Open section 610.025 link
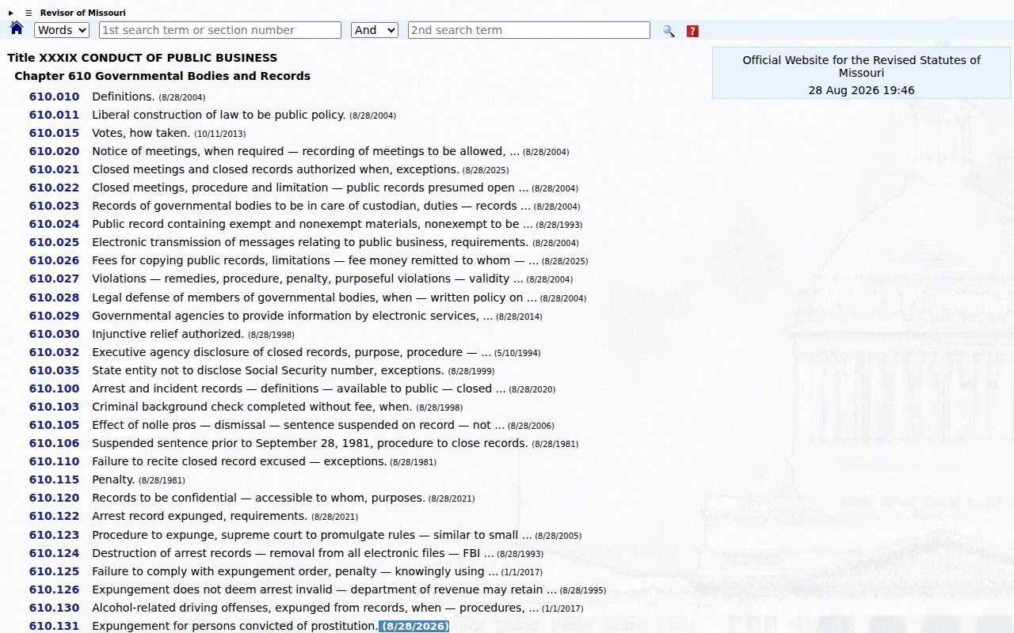 pyautogui.click(x=55, y=242)
